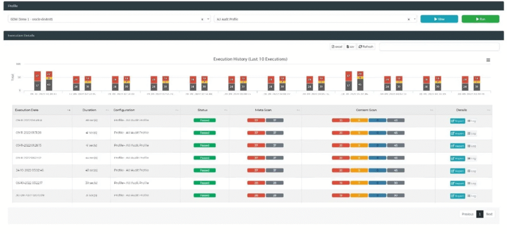View Log for 06-10-2022 03:22:17 execution
Screen dimensions: 507x234
tap(471, 183)
